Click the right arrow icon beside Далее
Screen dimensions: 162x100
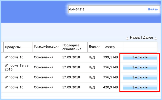(156, 39)
